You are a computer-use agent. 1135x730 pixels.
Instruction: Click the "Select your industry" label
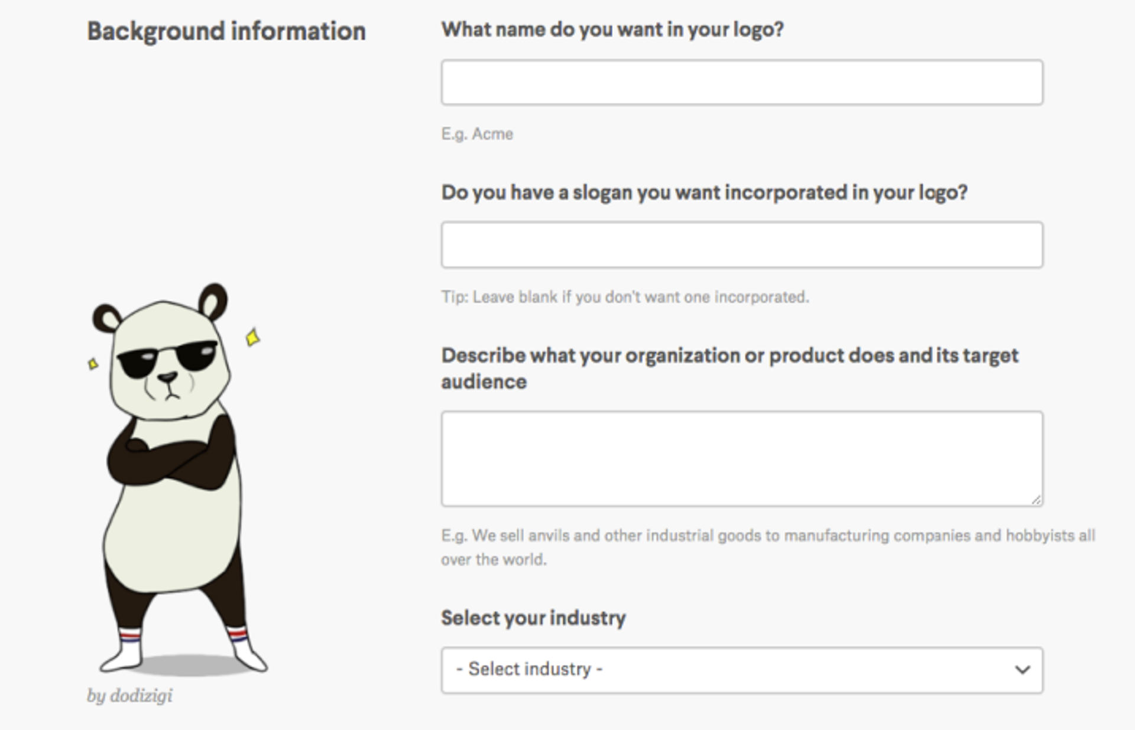tap(533, 618)
